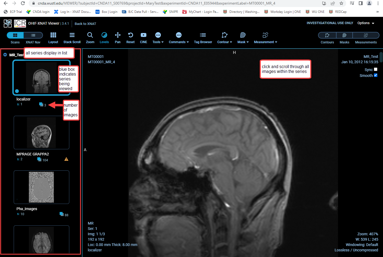Open the Tag Browser
Image resolution: width=383 pixels, height=257 pixels.
[x=203, y=38]
